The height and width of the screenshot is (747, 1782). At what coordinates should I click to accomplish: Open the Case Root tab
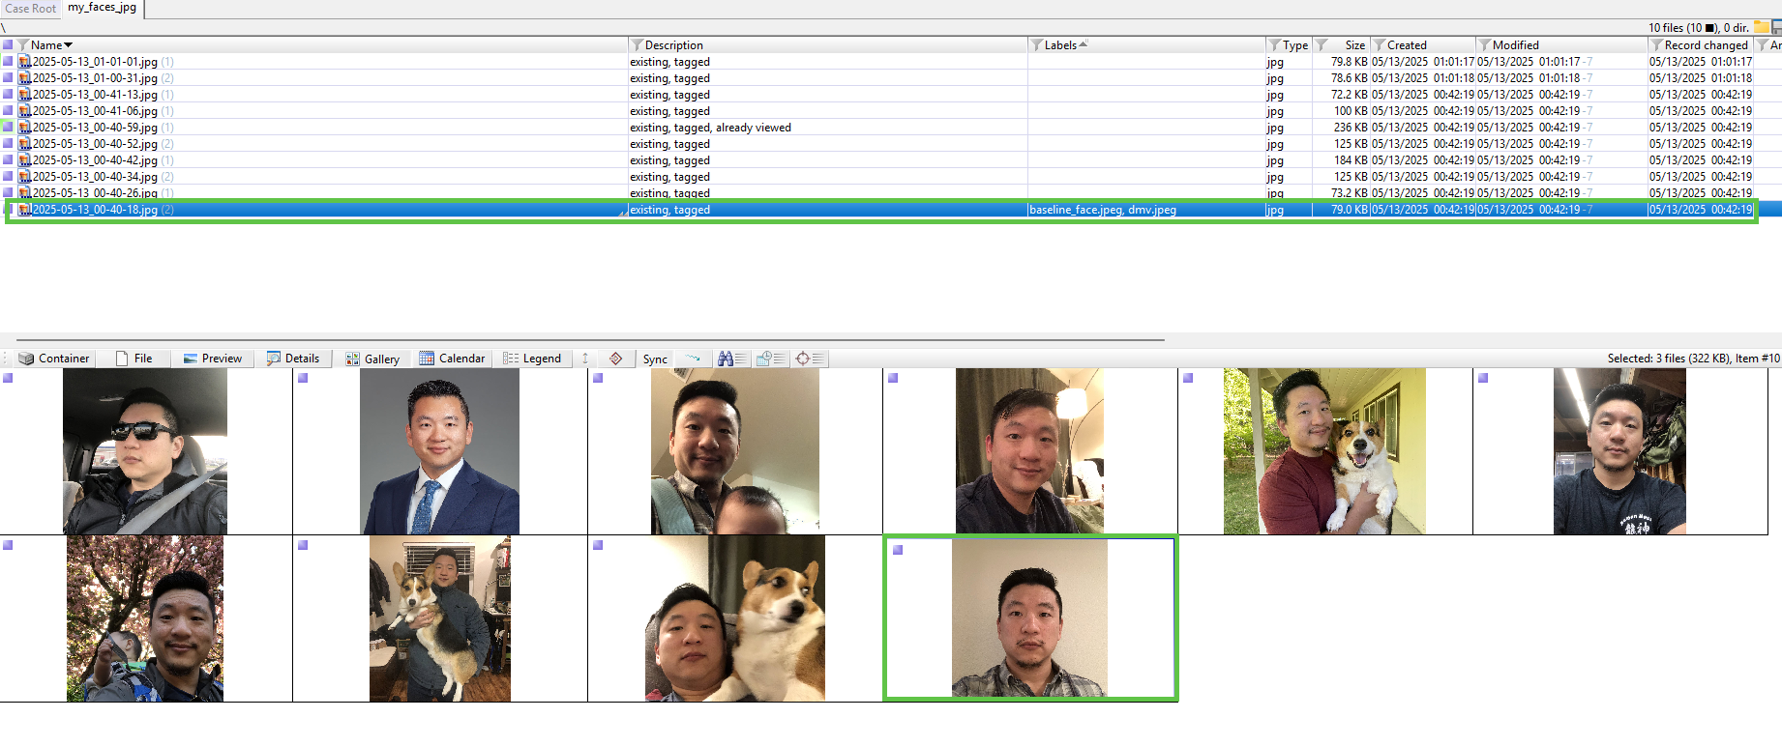31,9
